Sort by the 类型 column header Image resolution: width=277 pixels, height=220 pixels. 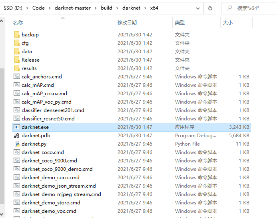tap(179, 23)
